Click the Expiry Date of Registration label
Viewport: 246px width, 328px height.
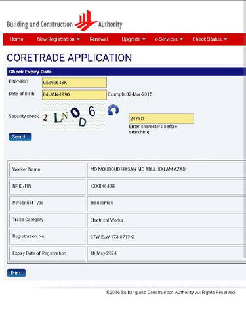(x=39, y=253)
